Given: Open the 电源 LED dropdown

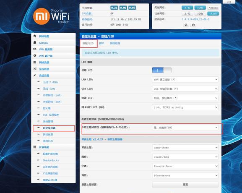Looking at the screenshot, I should [185, 98].
